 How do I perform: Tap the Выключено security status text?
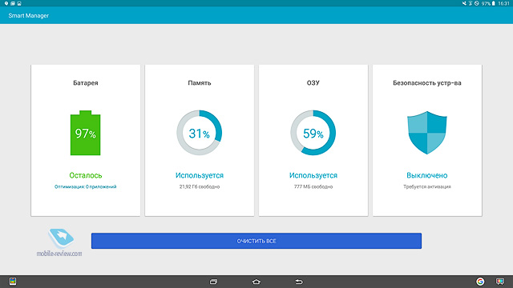(427, 175)
